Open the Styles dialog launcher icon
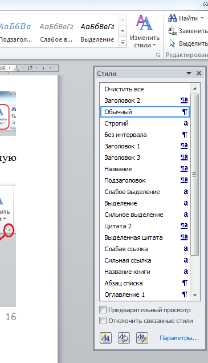Screen dimensions: 208x363 coord(158,55)
